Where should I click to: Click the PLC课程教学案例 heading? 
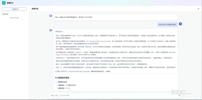[62, 78]
